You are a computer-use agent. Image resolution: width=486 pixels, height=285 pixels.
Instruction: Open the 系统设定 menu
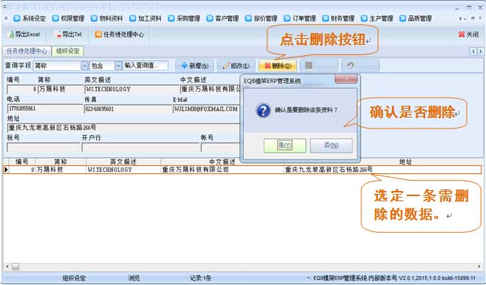(x=29, y=18)
